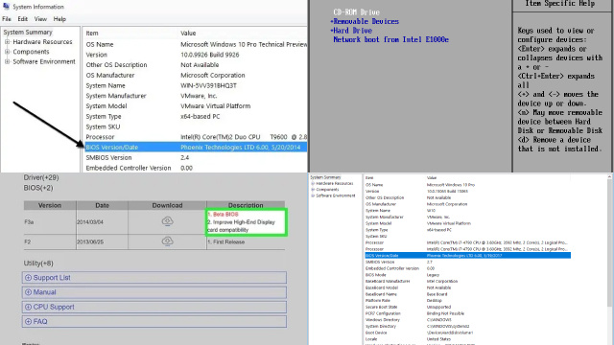Select the BIOS Mode row showing Legacy

pyautogui.click(x=467, y=275)
